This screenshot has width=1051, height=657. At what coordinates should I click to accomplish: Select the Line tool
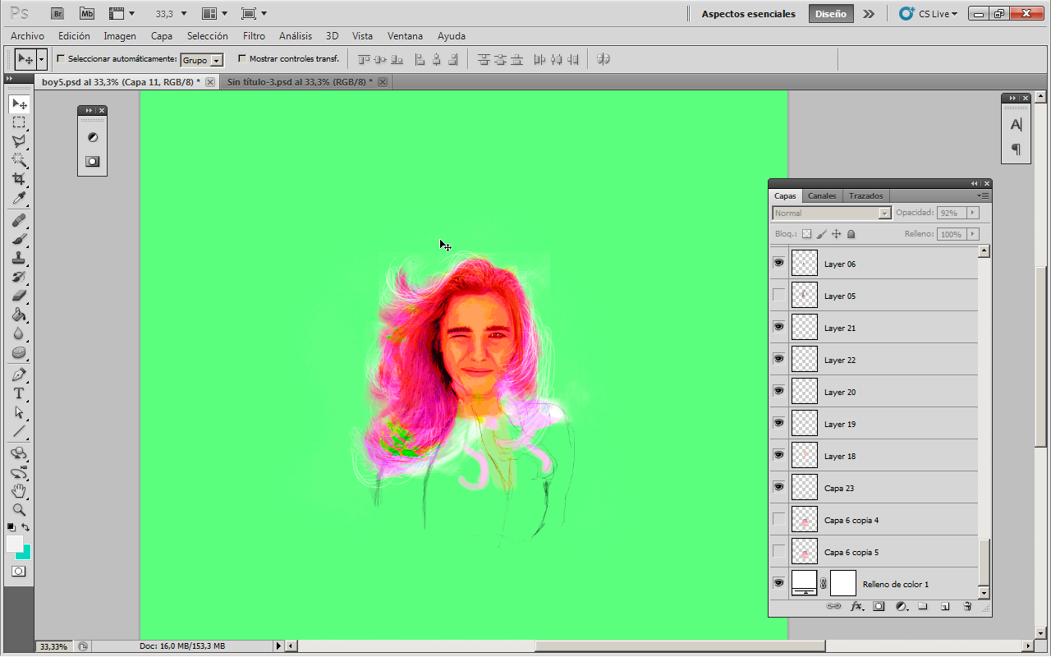click(x=19, y=431)
